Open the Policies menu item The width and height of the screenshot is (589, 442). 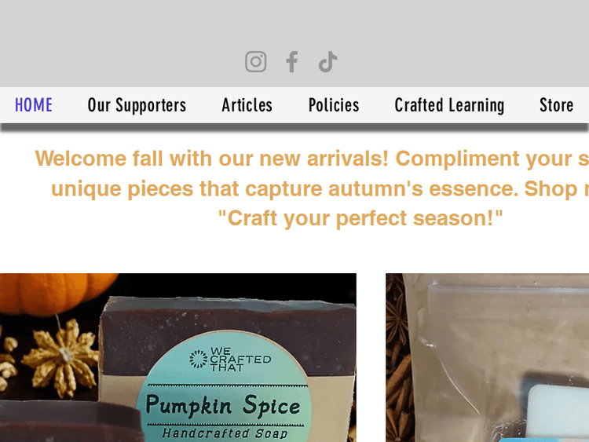[x=334, y=105]
